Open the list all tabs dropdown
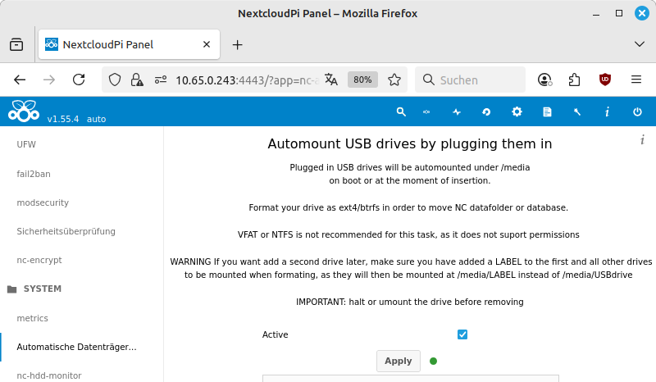Screen dimensions: 656x382 [640, 44]
